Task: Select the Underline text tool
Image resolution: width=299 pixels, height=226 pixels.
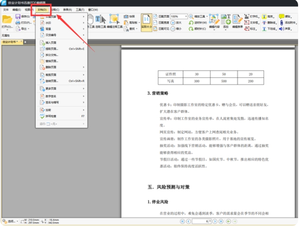Action: click(x=264, y=29)
